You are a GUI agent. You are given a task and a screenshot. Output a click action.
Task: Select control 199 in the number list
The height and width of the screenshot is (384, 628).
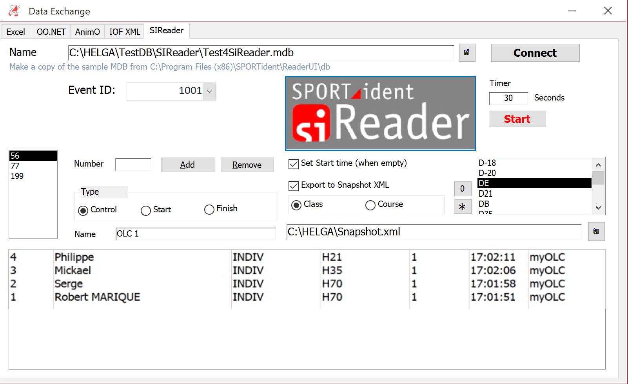(33, 176)
